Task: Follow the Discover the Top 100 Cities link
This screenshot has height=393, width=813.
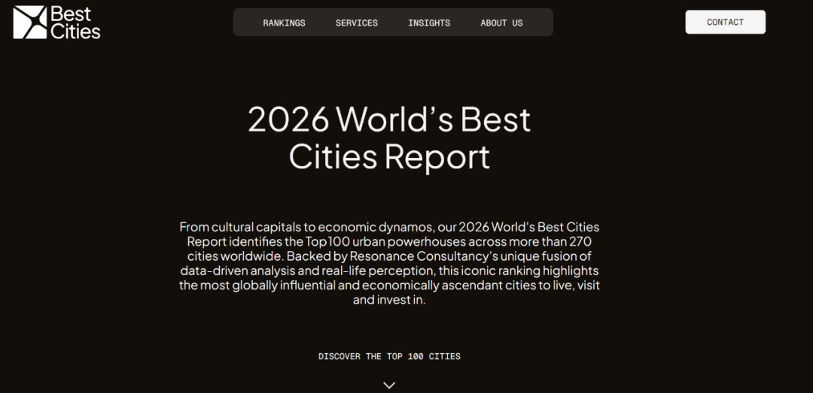Action: coord(389,356)
